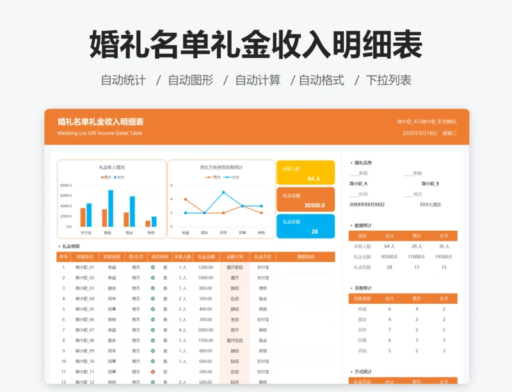The image size is (512, 392).
Task: Click the 4人 guest count for 微小软_07
Action: (x=182, y=330)
